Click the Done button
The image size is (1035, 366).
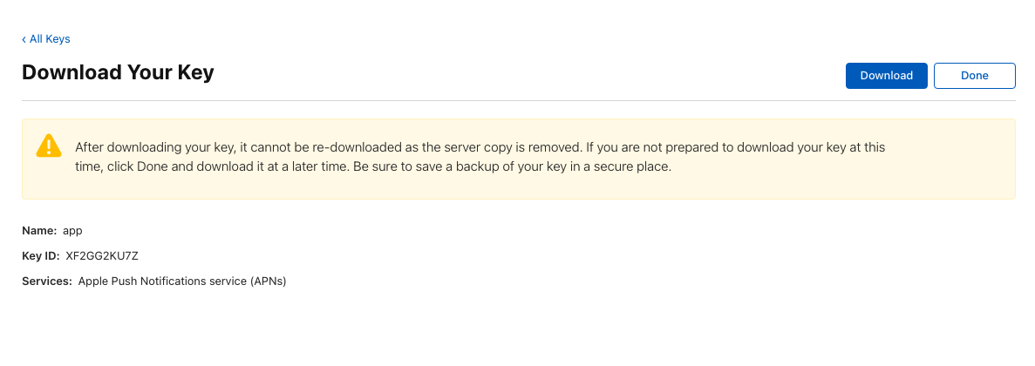974,75
